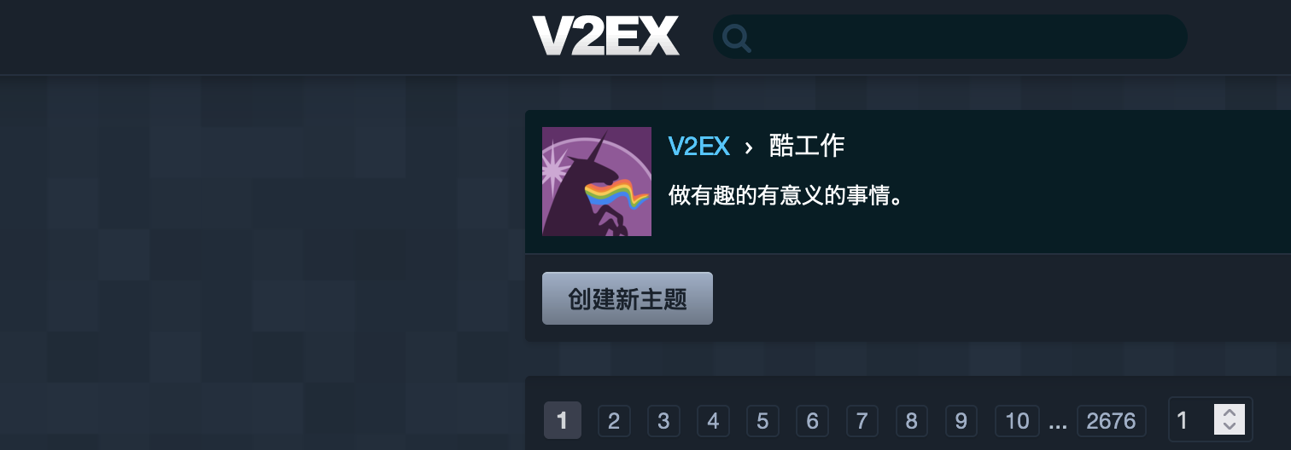Select page 6 in pagination
1291x450 pixels.
tap(812, 421)
